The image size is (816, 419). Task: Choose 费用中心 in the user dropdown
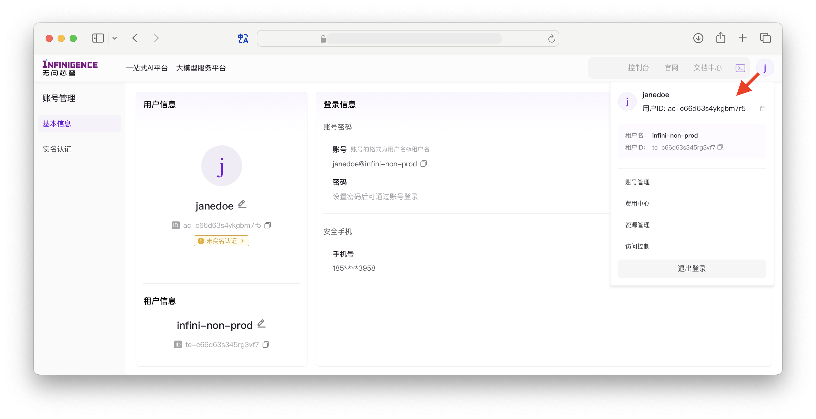pyautogui.click(x=637, y=204)
